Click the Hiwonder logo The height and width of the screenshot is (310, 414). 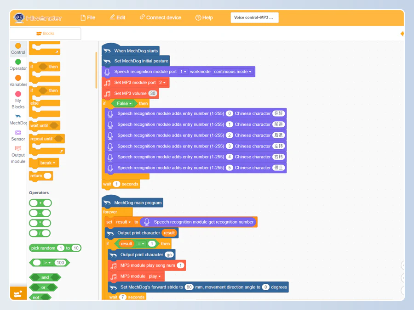point(38,18)
